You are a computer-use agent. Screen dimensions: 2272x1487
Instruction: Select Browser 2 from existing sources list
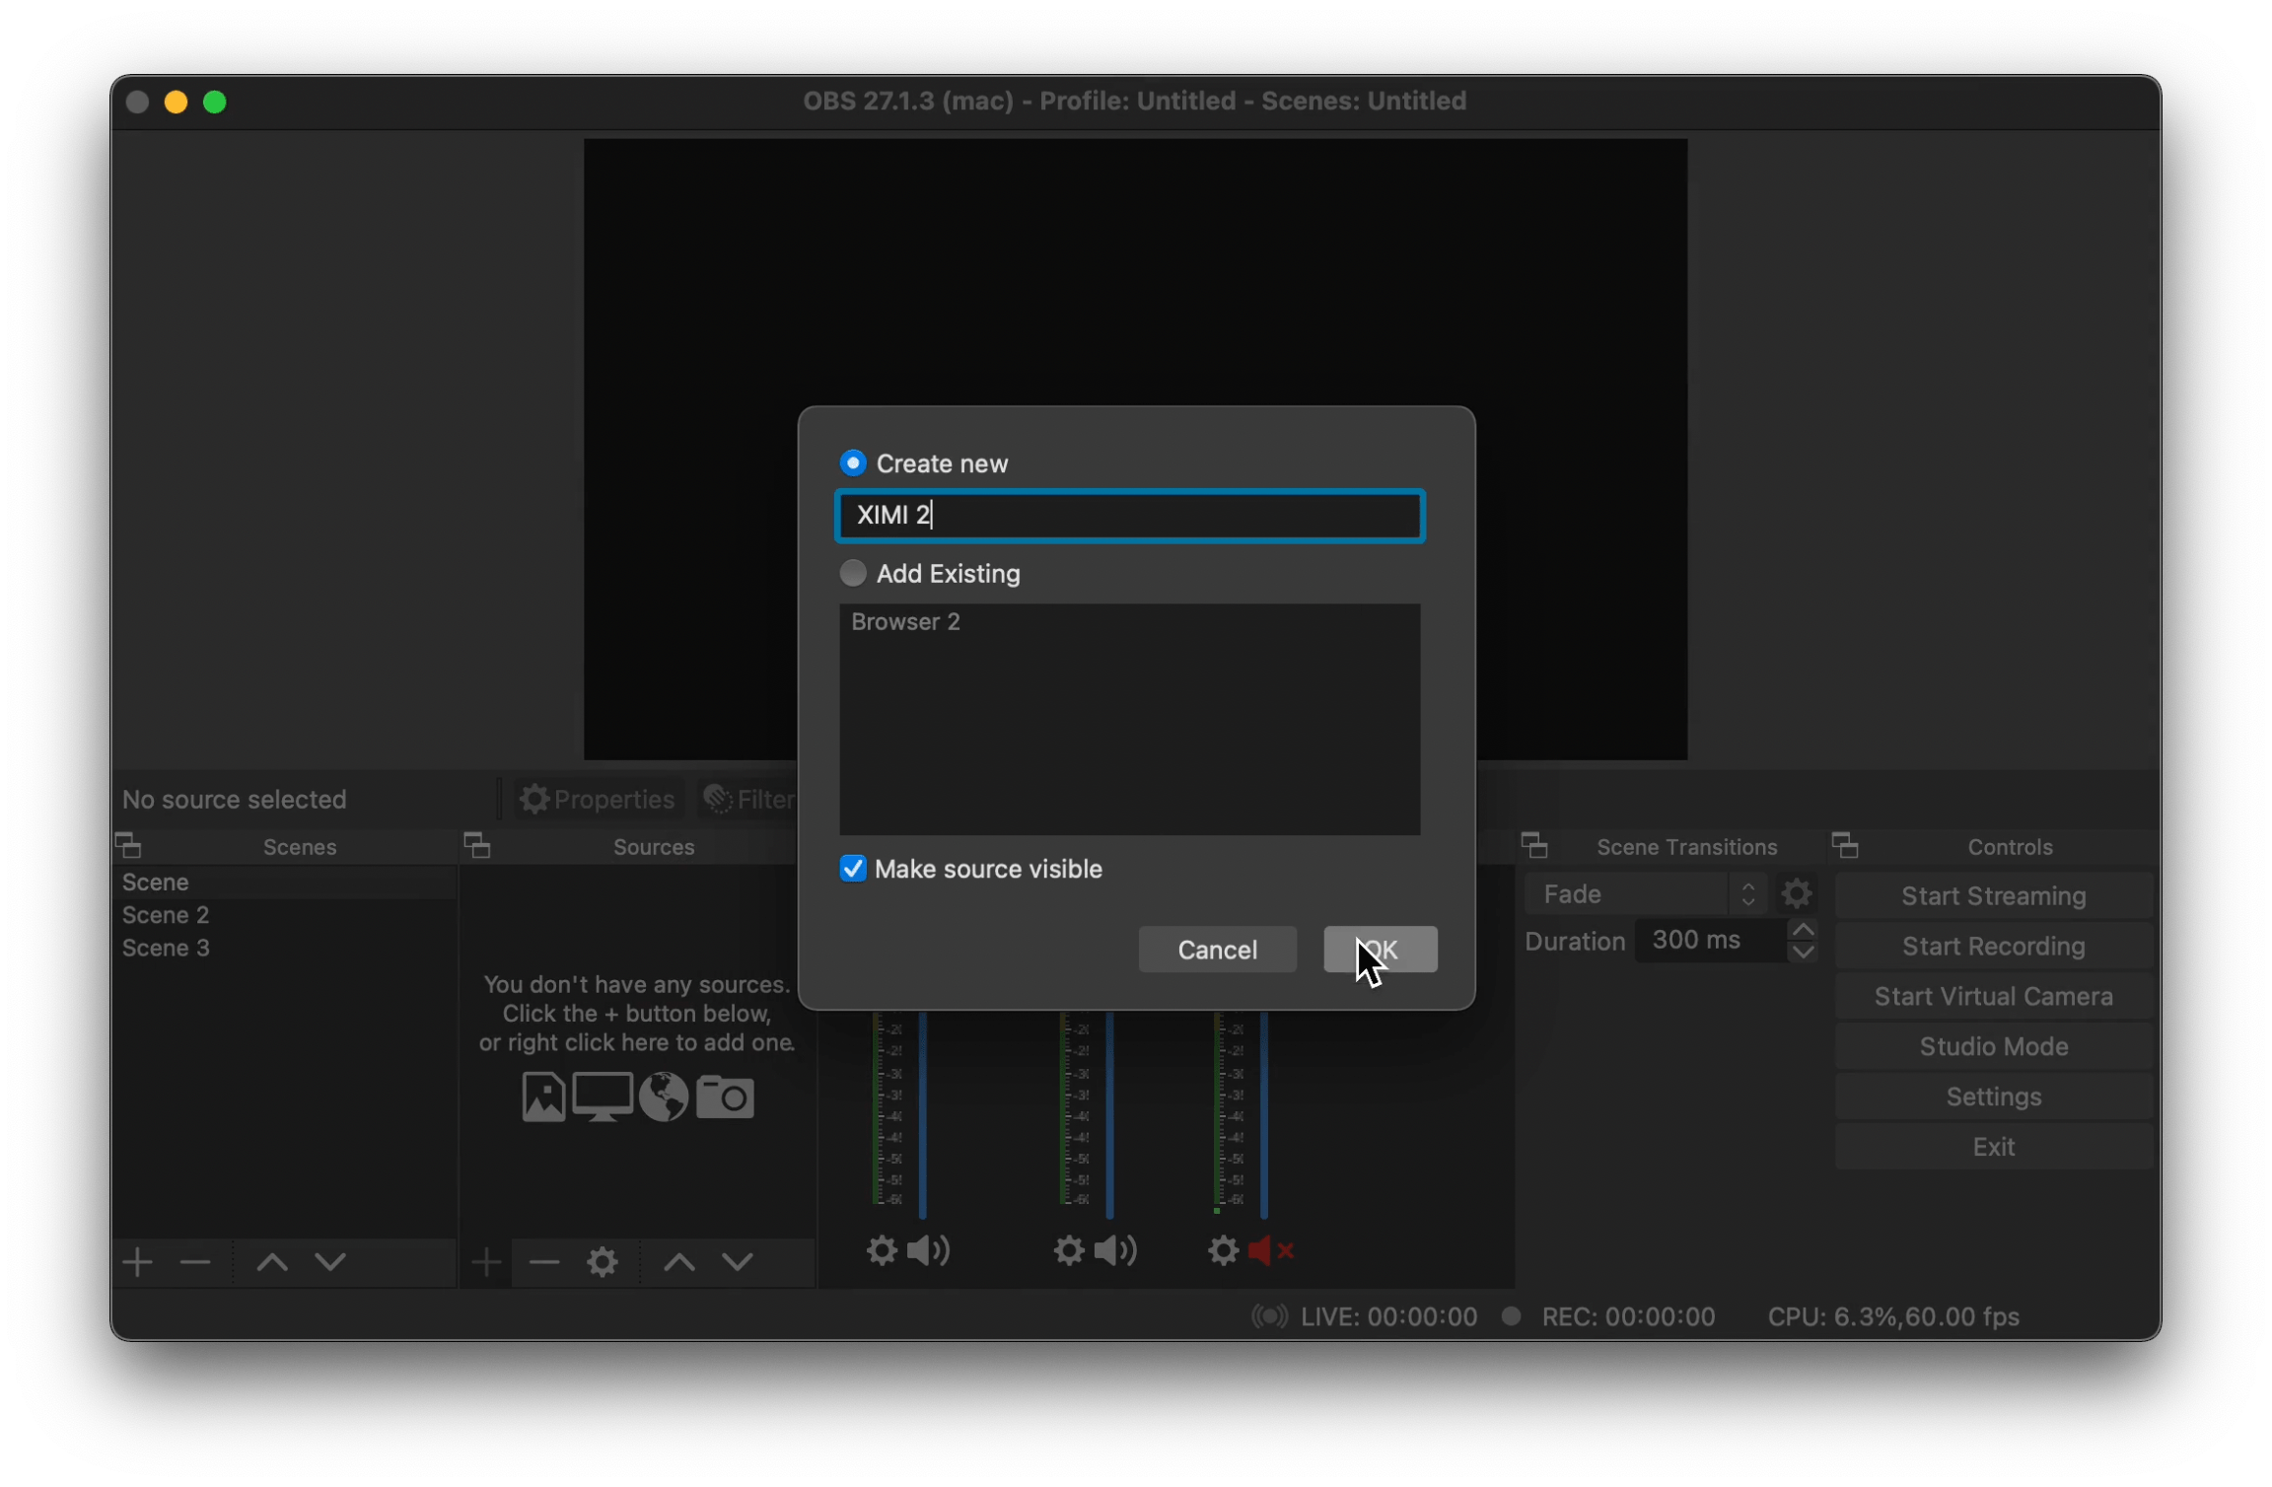point(906,622)
